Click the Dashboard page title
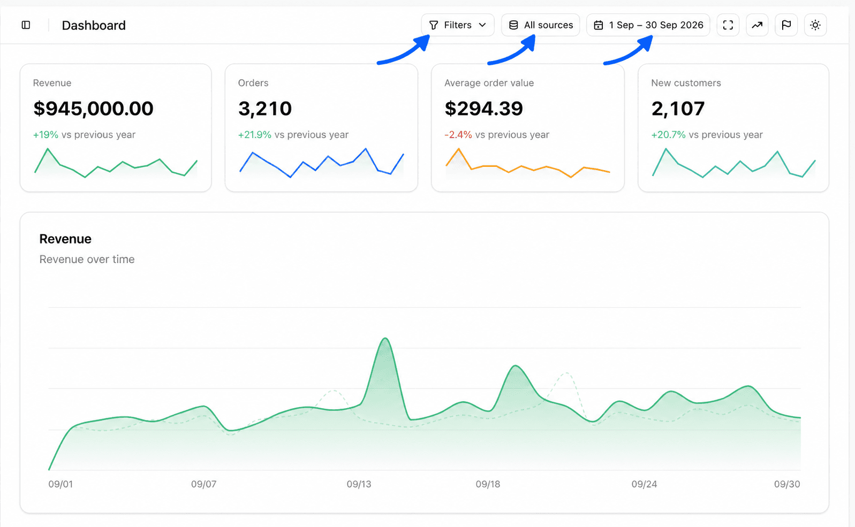 click(x=94, y=25)
